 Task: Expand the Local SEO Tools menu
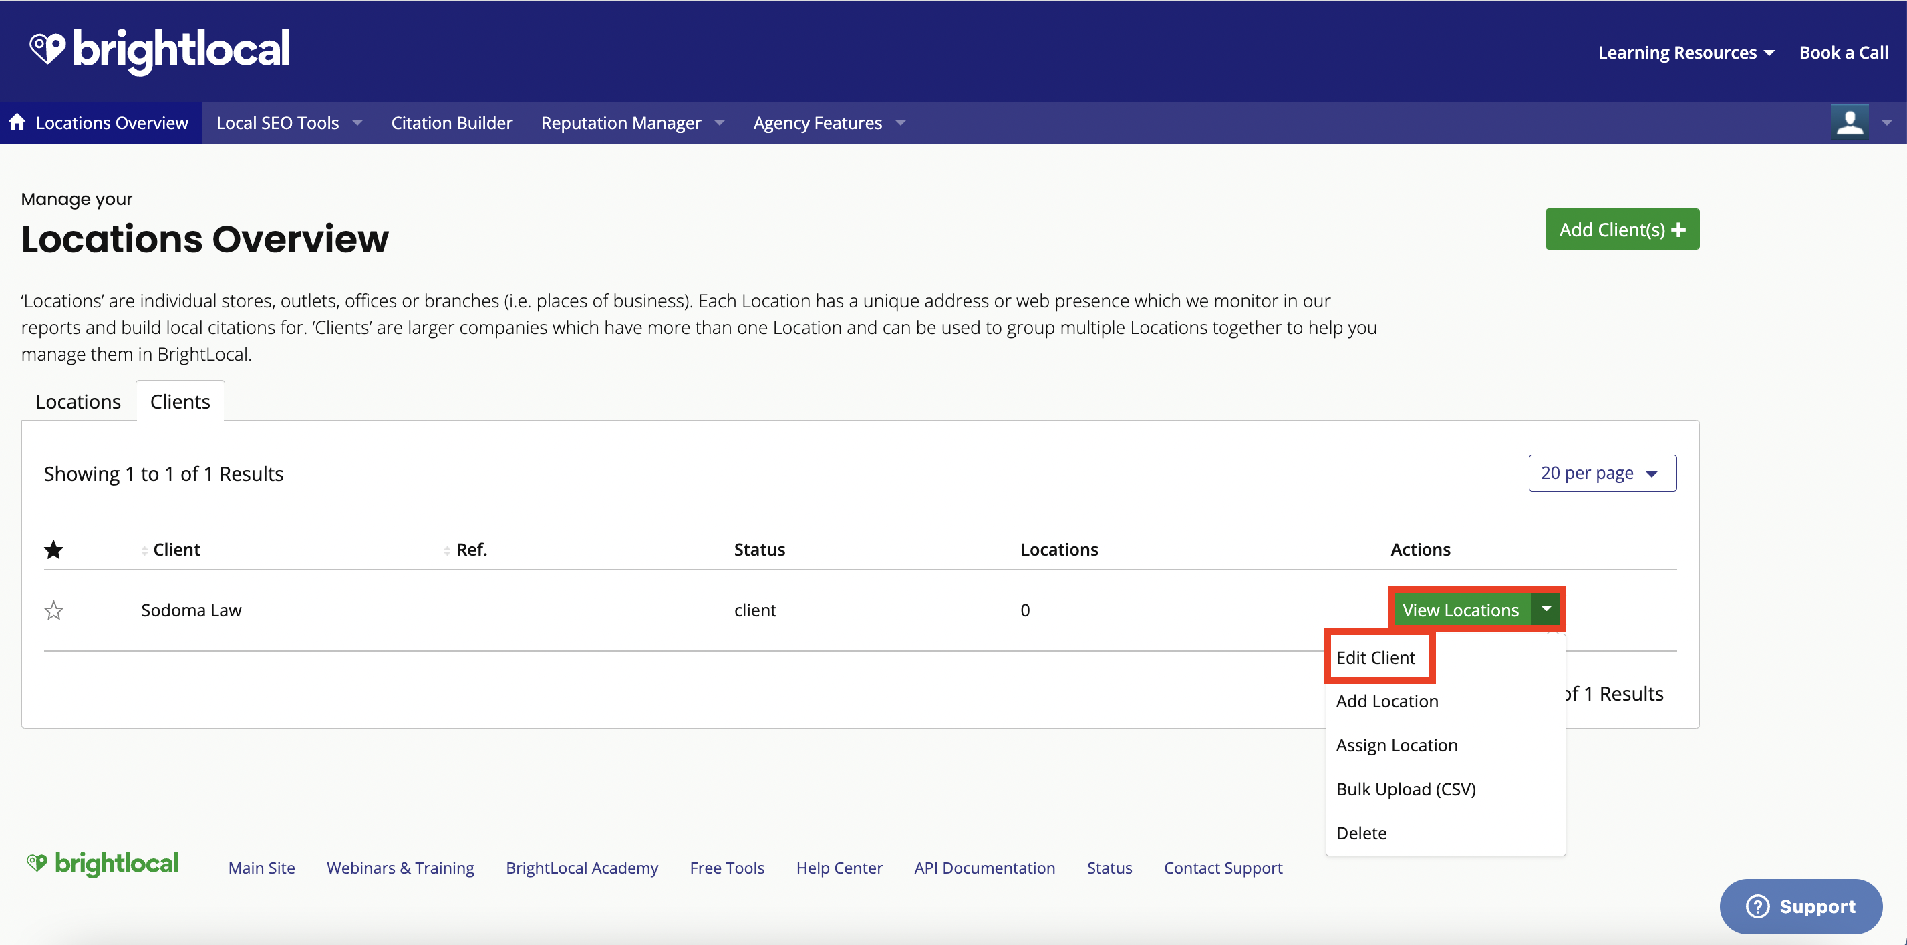tap(289, 123)
